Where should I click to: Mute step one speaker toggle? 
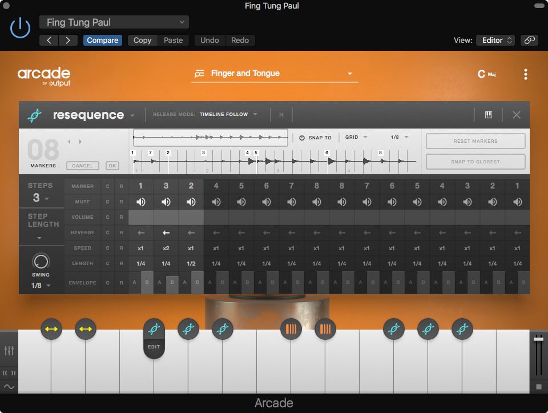(141, 202)
